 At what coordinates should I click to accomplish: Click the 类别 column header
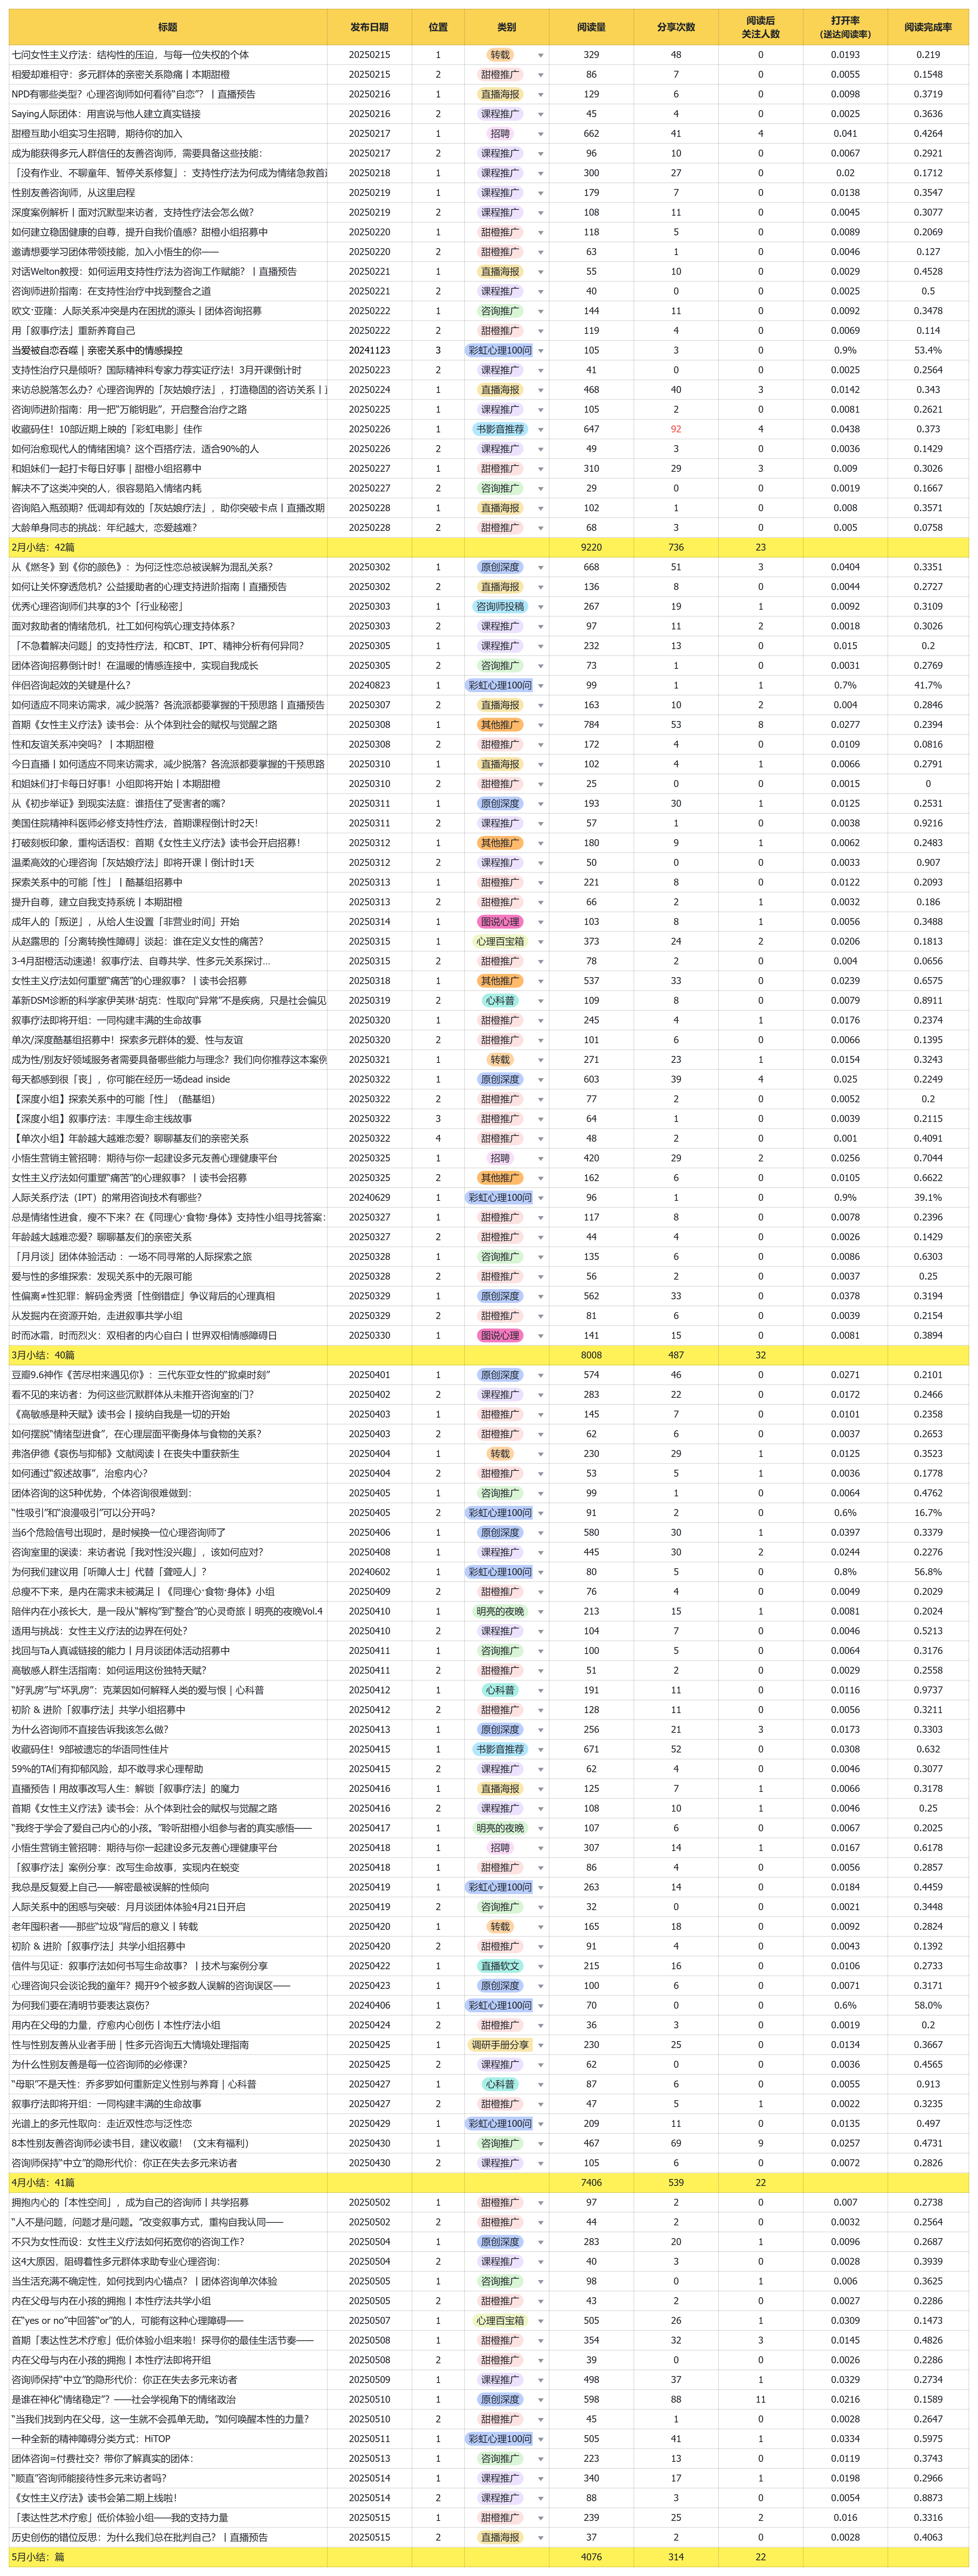[506, 27]
